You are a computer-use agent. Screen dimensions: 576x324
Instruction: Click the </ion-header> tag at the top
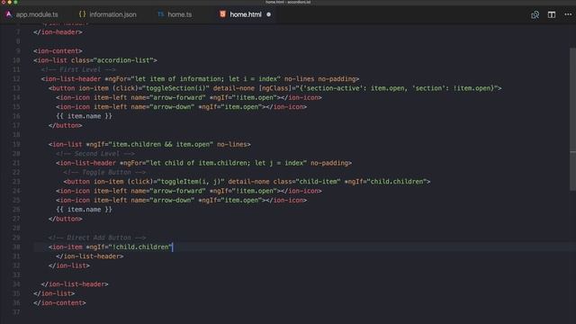(58, 32)
